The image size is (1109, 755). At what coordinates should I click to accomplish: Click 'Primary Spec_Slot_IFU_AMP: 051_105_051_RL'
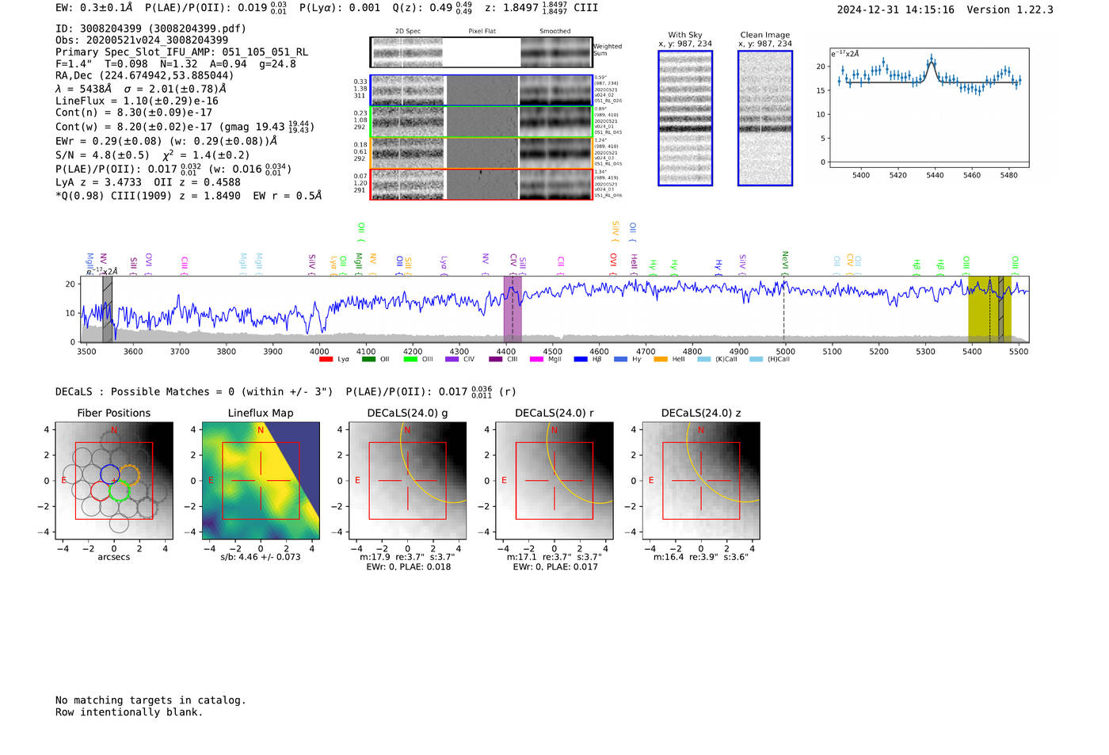pyautogui.click(x=182, y=52)
